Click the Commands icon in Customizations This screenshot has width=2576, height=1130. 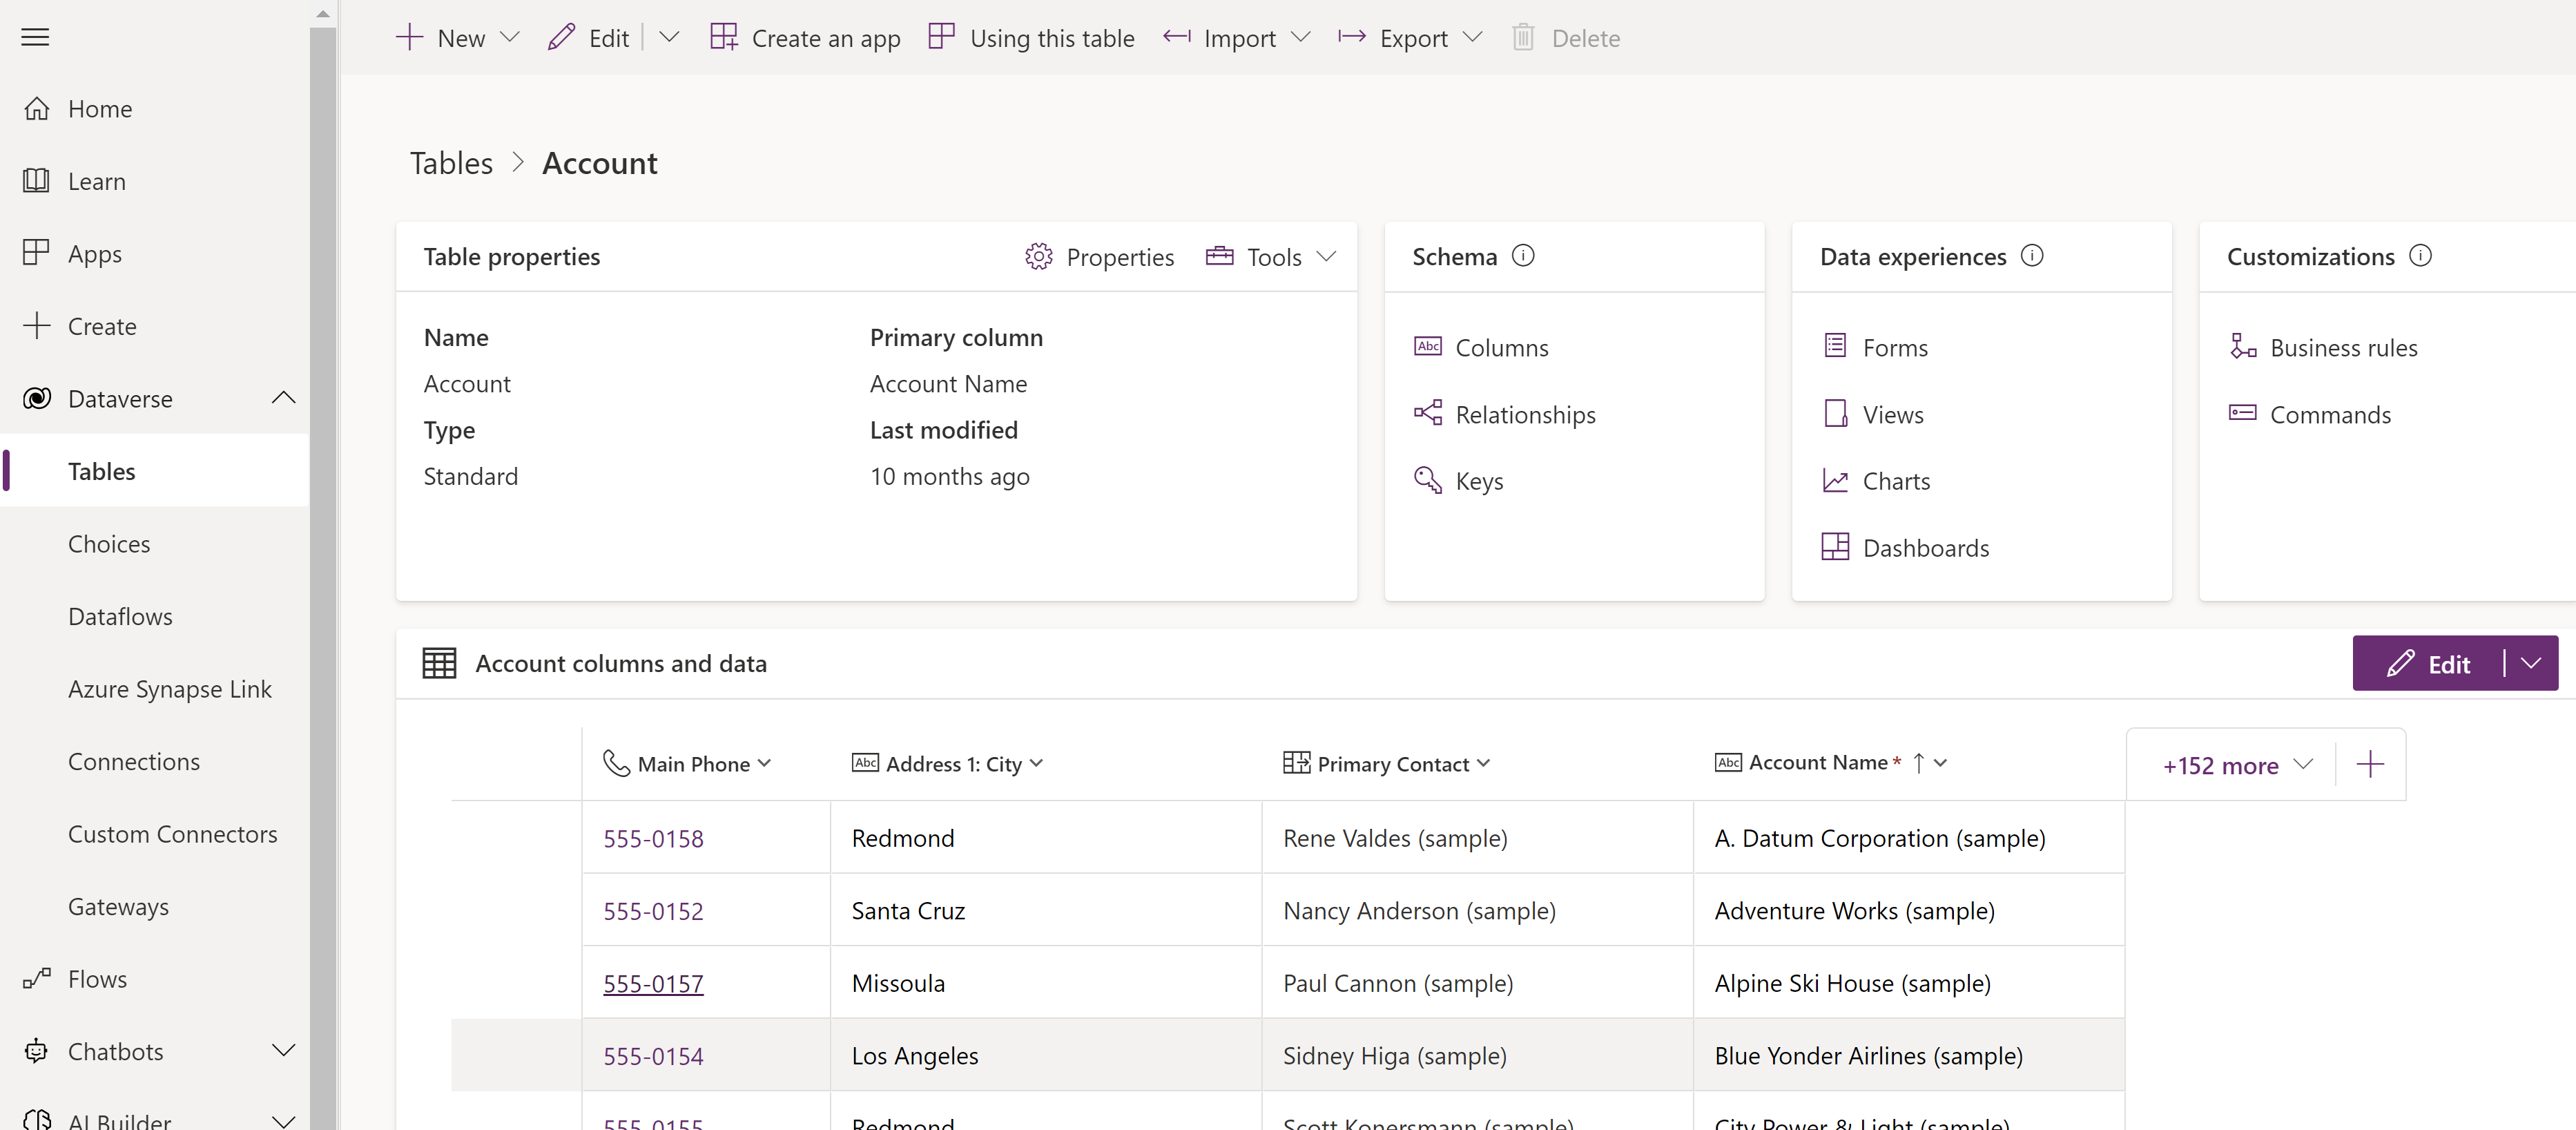tap(2243, 414)
